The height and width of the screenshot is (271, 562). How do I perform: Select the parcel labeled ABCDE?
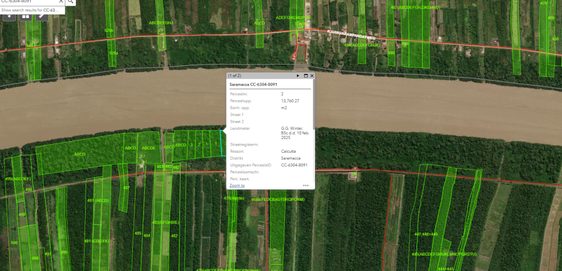pos(149,148)
